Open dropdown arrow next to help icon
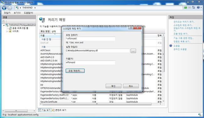Image resolution: width=204 pixels, height=118 pixels. [201, 8]
